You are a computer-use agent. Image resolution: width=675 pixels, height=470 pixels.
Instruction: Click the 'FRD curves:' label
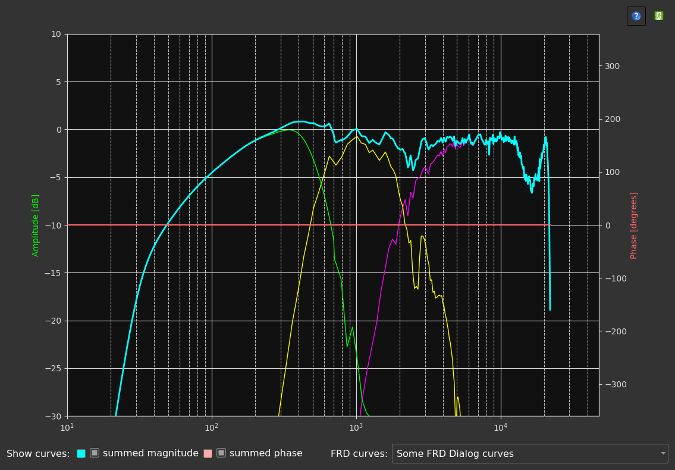pos(359,453)
